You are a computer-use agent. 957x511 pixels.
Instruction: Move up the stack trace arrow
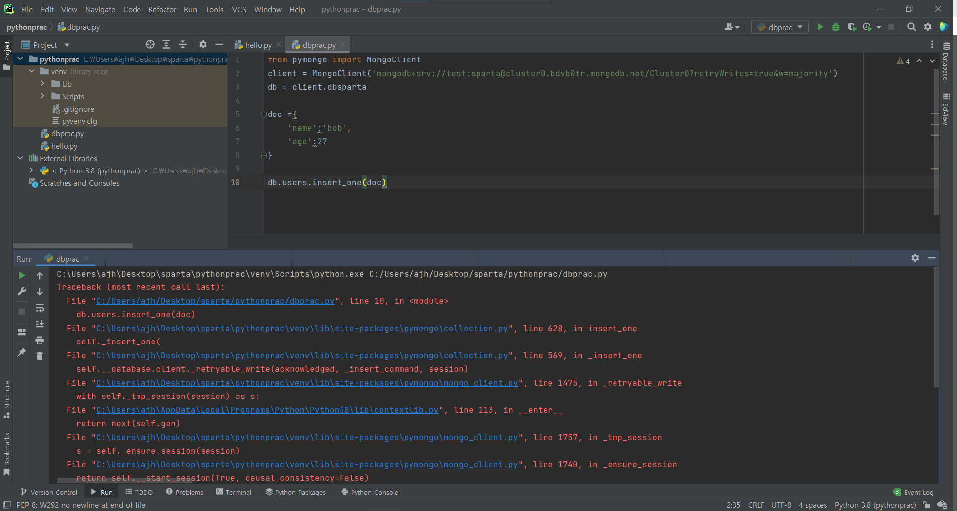pos(40,276)
